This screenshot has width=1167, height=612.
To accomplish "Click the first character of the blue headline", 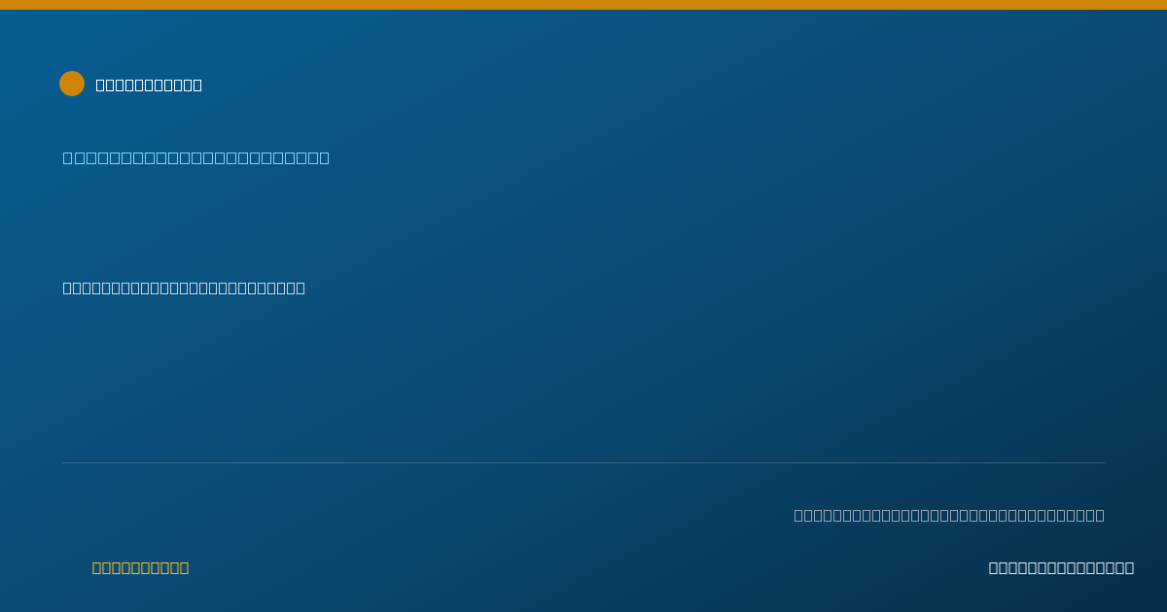I will point(68,157).
